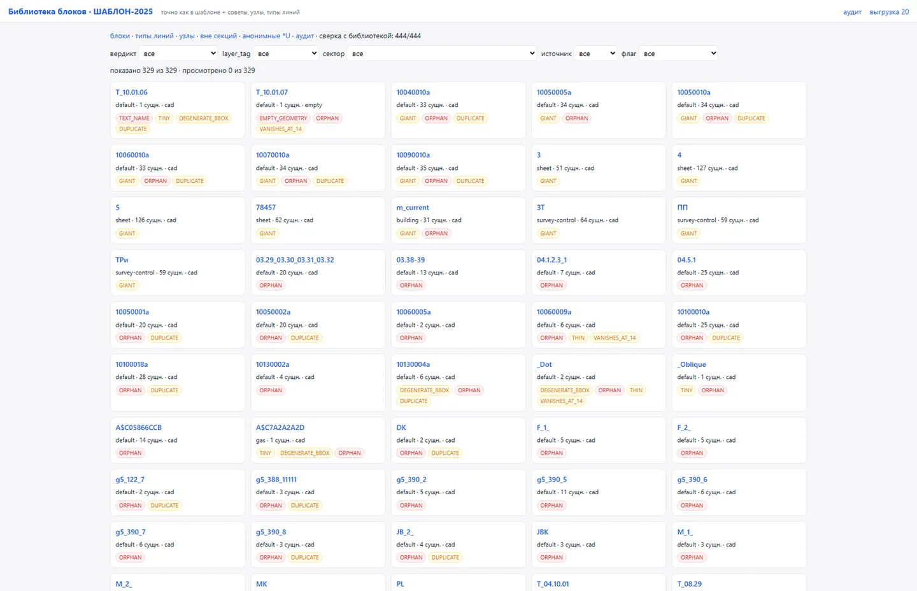Open block T_10.01.07

click(272, 92)
